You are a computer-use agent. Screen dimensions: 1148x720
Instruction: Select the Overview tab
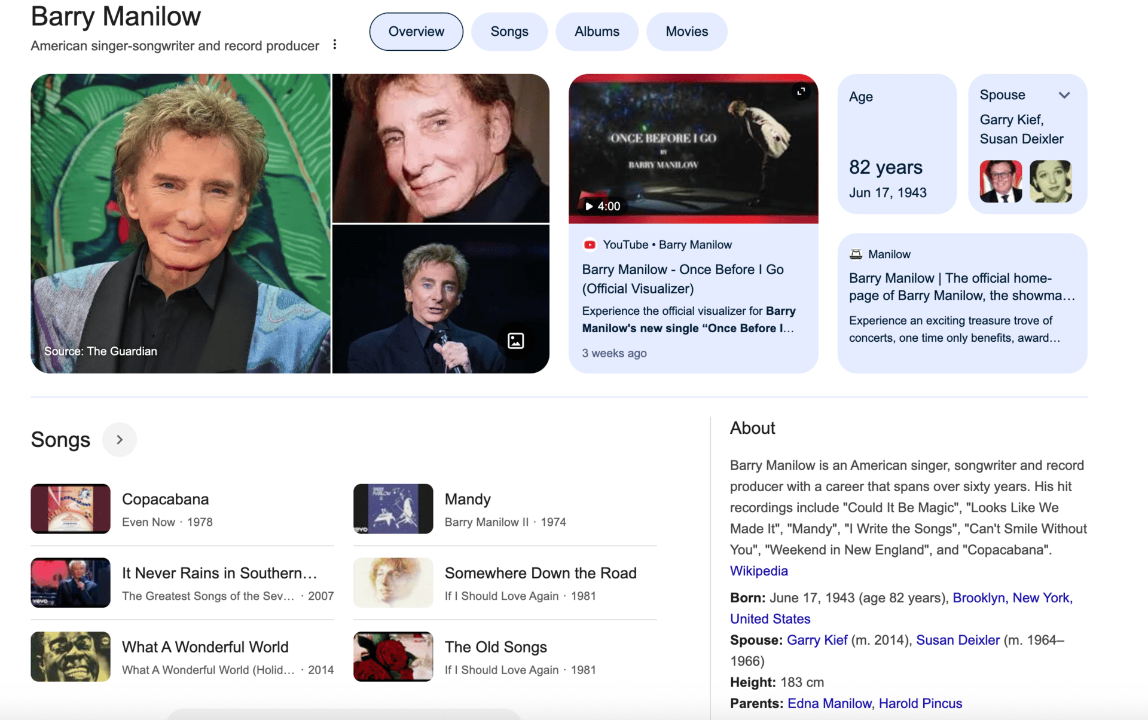pos(416,32)
